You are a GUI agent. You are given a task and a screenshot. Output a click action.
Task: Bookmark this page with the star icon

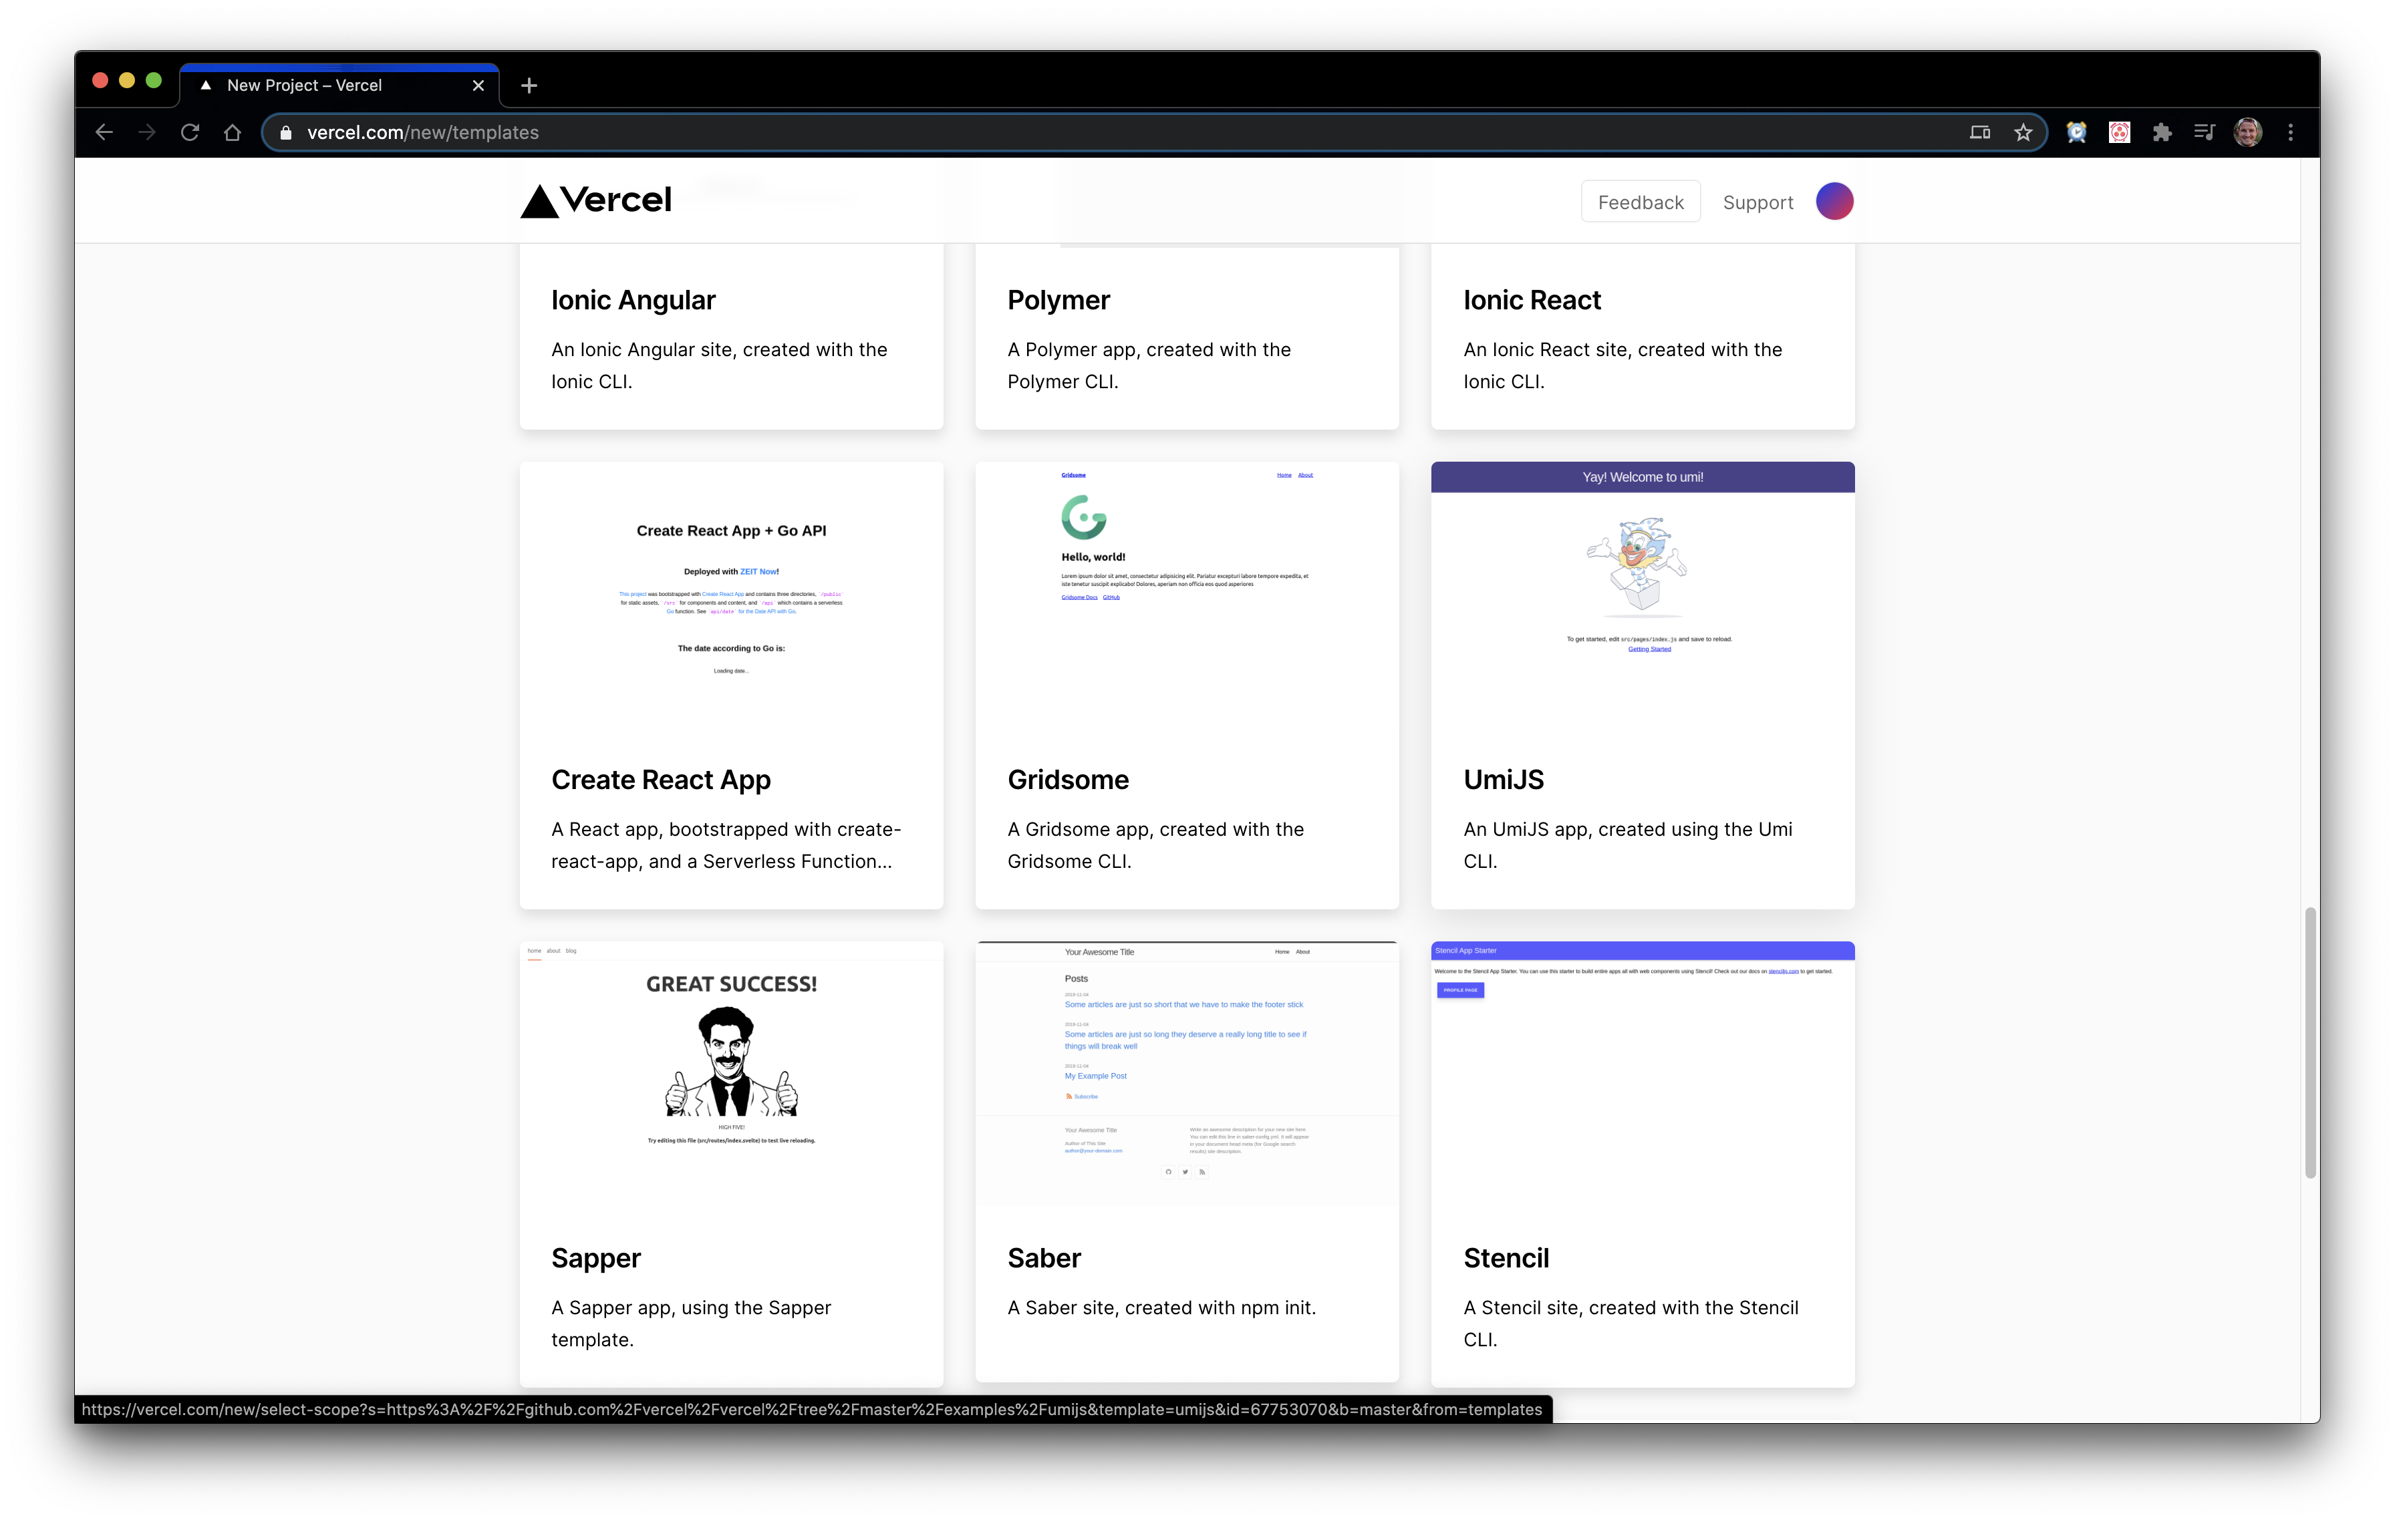coord(2023,132)
